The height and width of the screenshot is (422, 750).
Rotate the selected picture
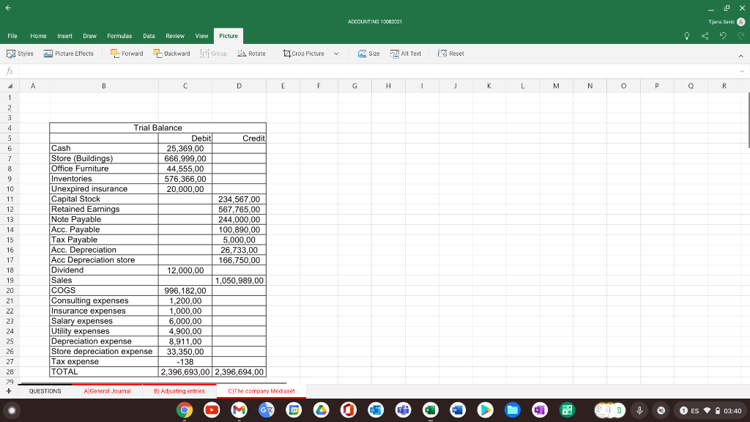click(x=252, y=53)
